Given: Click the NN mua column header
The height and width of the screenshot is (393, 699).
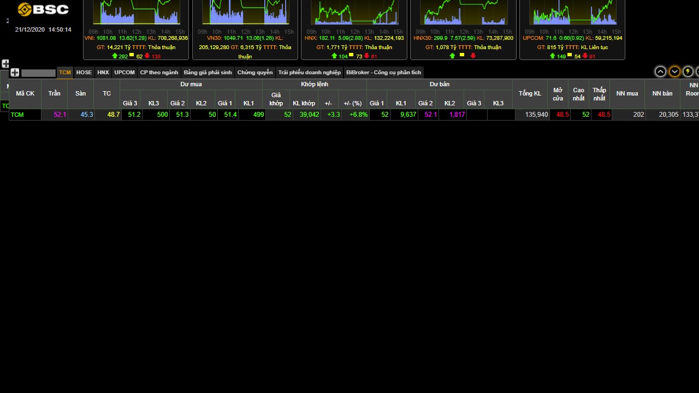Looking at the screenshot, I should (627, 93).
